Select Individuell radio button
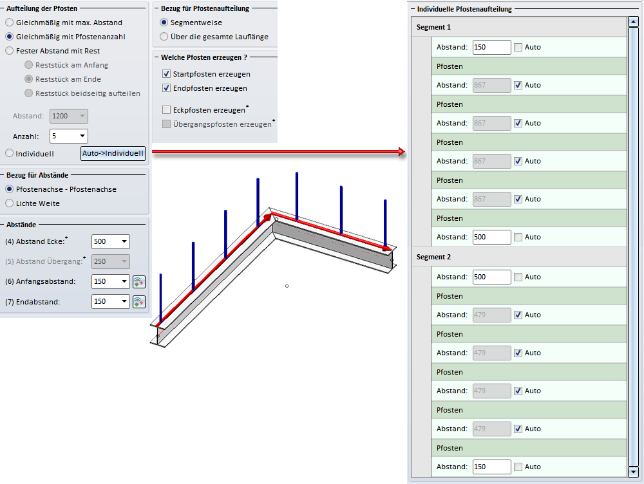Viewport: 644px width, 484px height. (9, 153)
